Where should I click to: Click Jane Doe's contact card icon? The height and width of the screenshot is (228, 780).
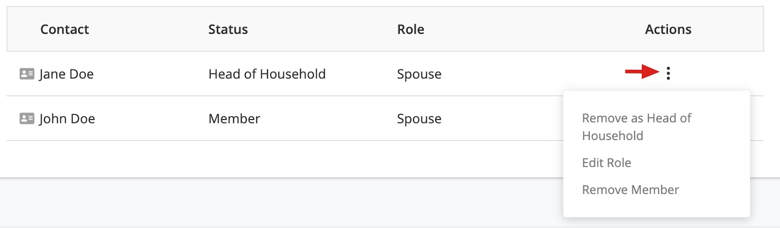pos(27,74)
